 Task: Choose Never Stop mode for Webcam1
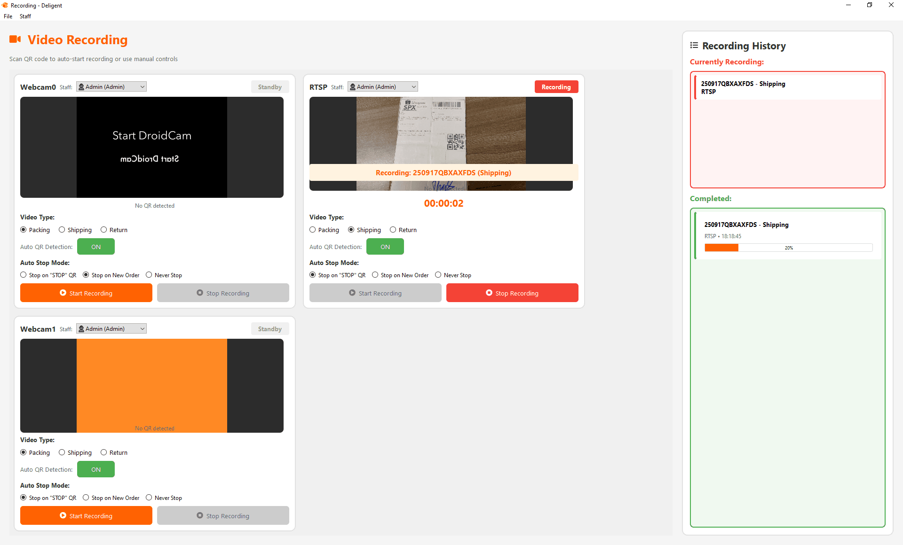coord(149,498)
